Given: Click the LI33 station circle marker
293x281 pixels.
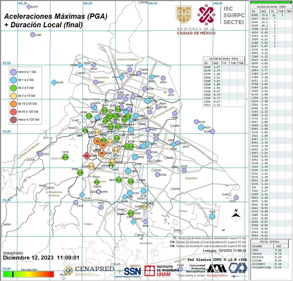Looking at the screenshot, I should (x=236, y=198).
